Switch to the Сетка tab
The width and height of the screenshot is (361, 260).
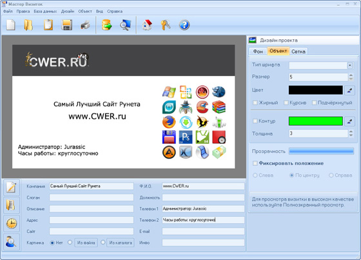pos(298,52)
